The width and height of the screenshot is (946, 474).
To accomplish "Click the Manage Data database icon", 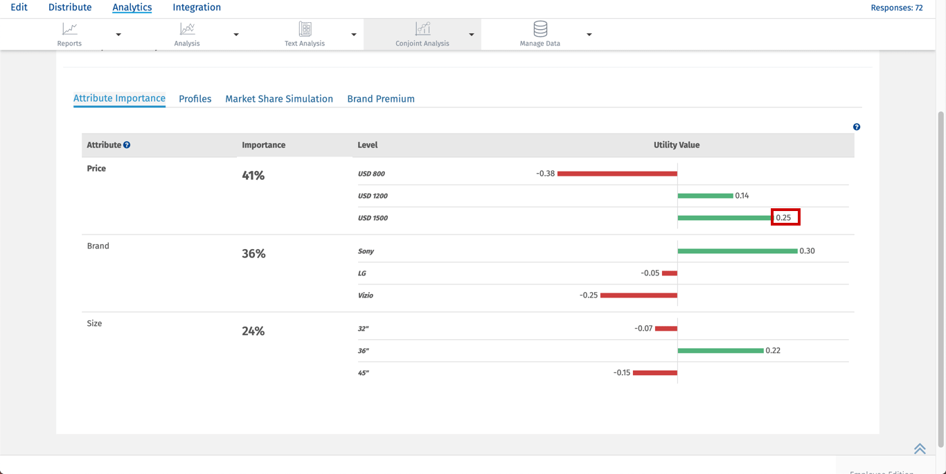I will [540, 29].
